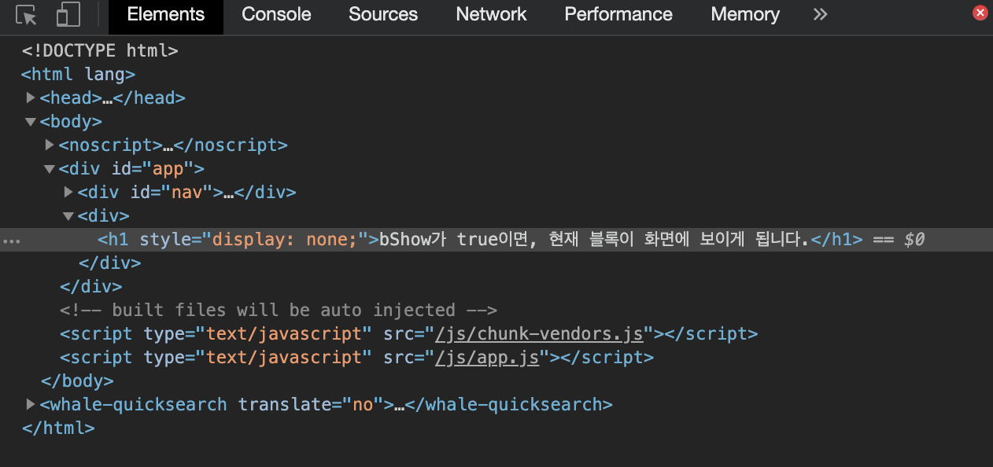Collapse the body element node
The image size is (993, 467).
[x=31, y=122]
